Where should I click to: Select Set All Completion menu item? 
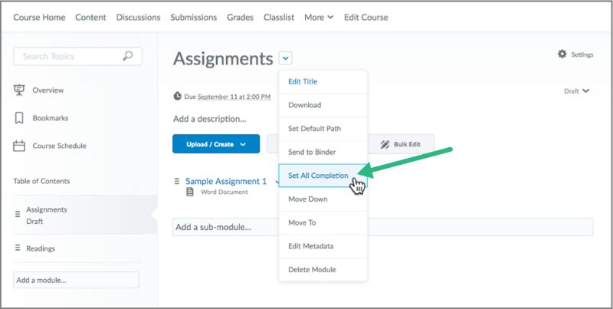click(318, 176)
